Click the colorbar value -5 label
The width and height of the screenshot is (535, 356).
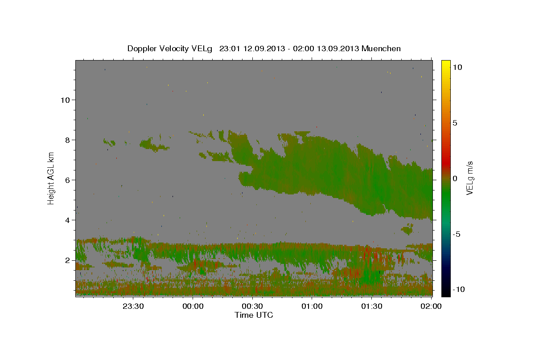click(x=457, y=234)
